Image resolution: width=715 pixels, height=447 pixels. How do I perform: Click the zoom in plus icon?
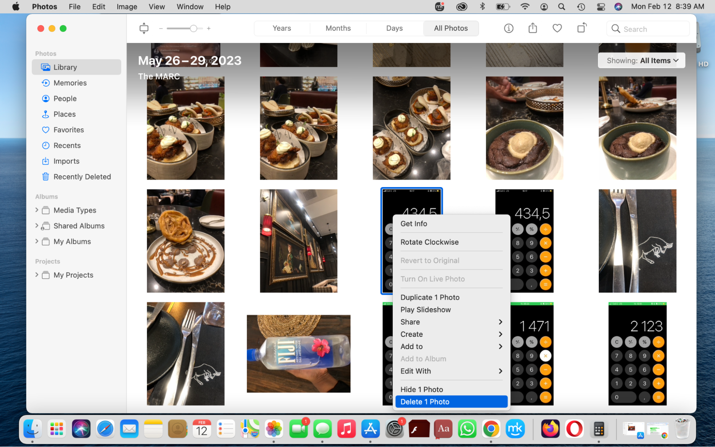[209, 28]
